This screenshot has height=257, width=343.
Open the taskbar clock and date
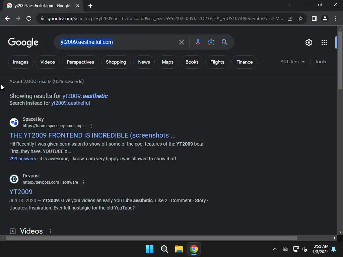pyautogui.click(x=320, y=249)
